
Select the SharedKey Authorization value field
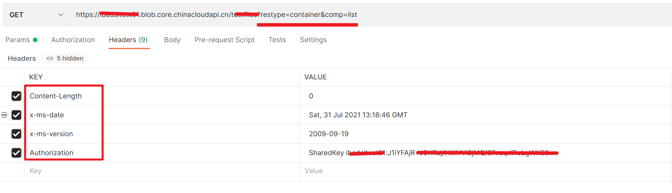click(432, 153)
